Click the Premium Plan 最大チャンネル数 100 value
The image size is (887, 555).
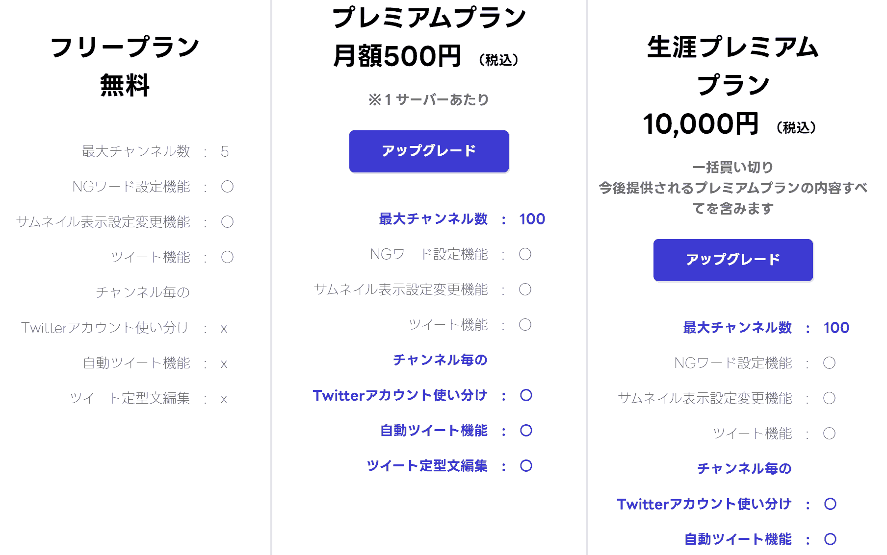pyautogui.click(x=532, y=219)
